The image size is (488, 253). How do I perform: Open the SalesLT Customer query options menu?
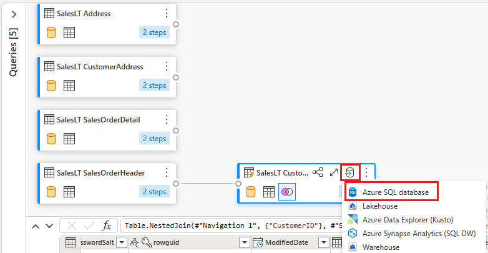(x=366, y=172)
